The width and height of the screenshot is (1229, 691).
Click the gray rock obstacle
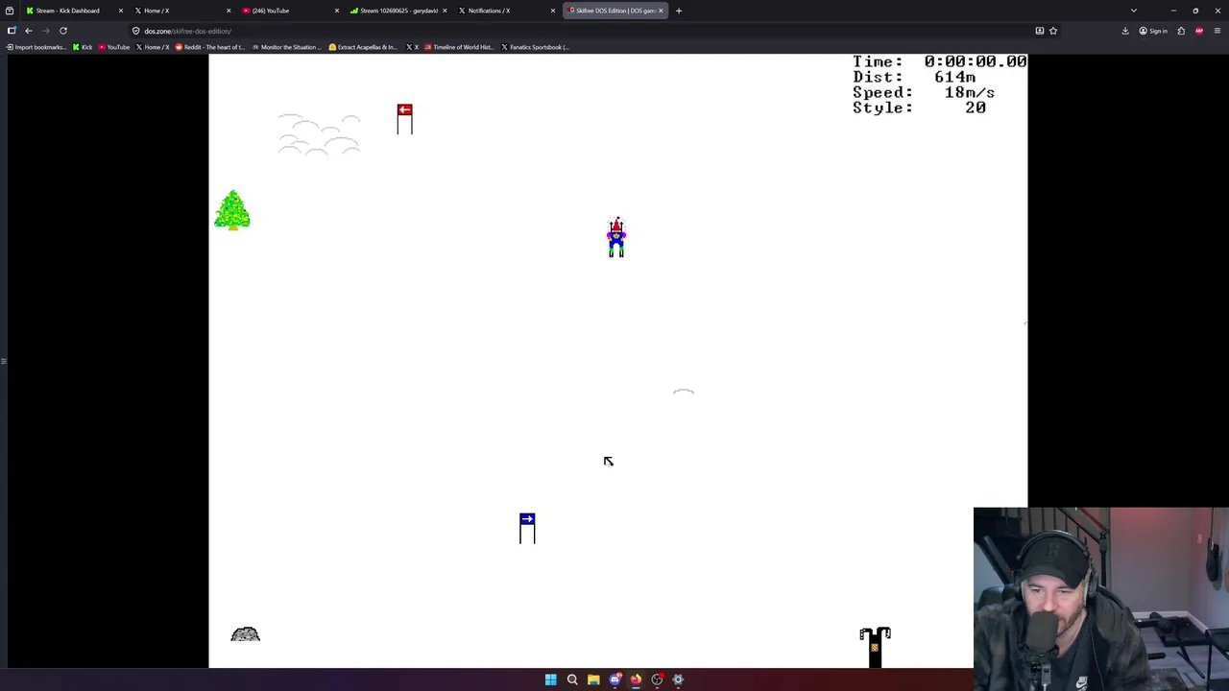coord(245,634)
